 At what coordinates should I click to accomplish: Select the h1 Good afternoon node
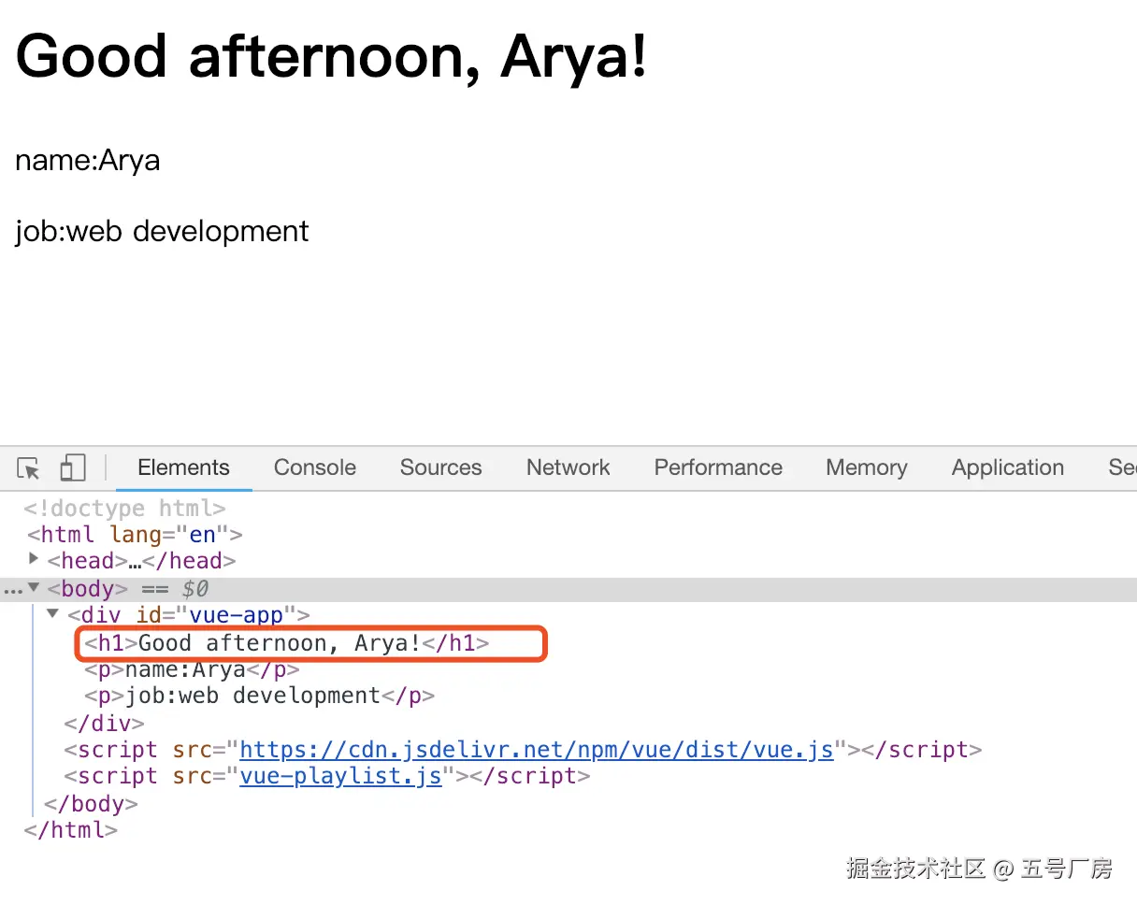point(286,643)
